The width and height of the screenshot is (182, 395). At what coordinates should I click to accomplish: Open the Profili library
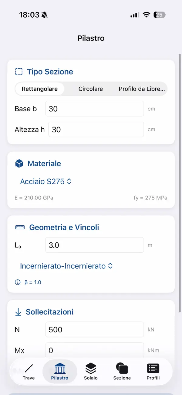point(153,371)
